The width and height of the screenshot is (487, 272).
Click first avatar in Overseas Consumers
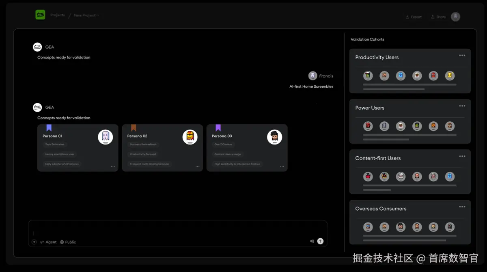(x=368, y=227)
